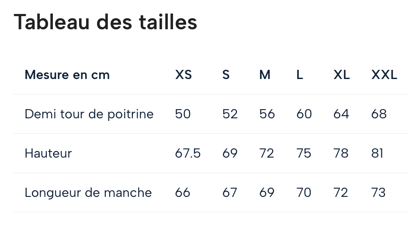
Task: Click the XS size column header
Action: 184,75
